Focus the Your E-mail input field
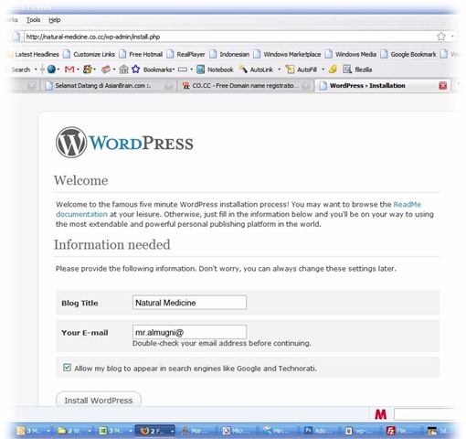Image resolution: width=466 pixels, height=439 pixels. (189, 332)
